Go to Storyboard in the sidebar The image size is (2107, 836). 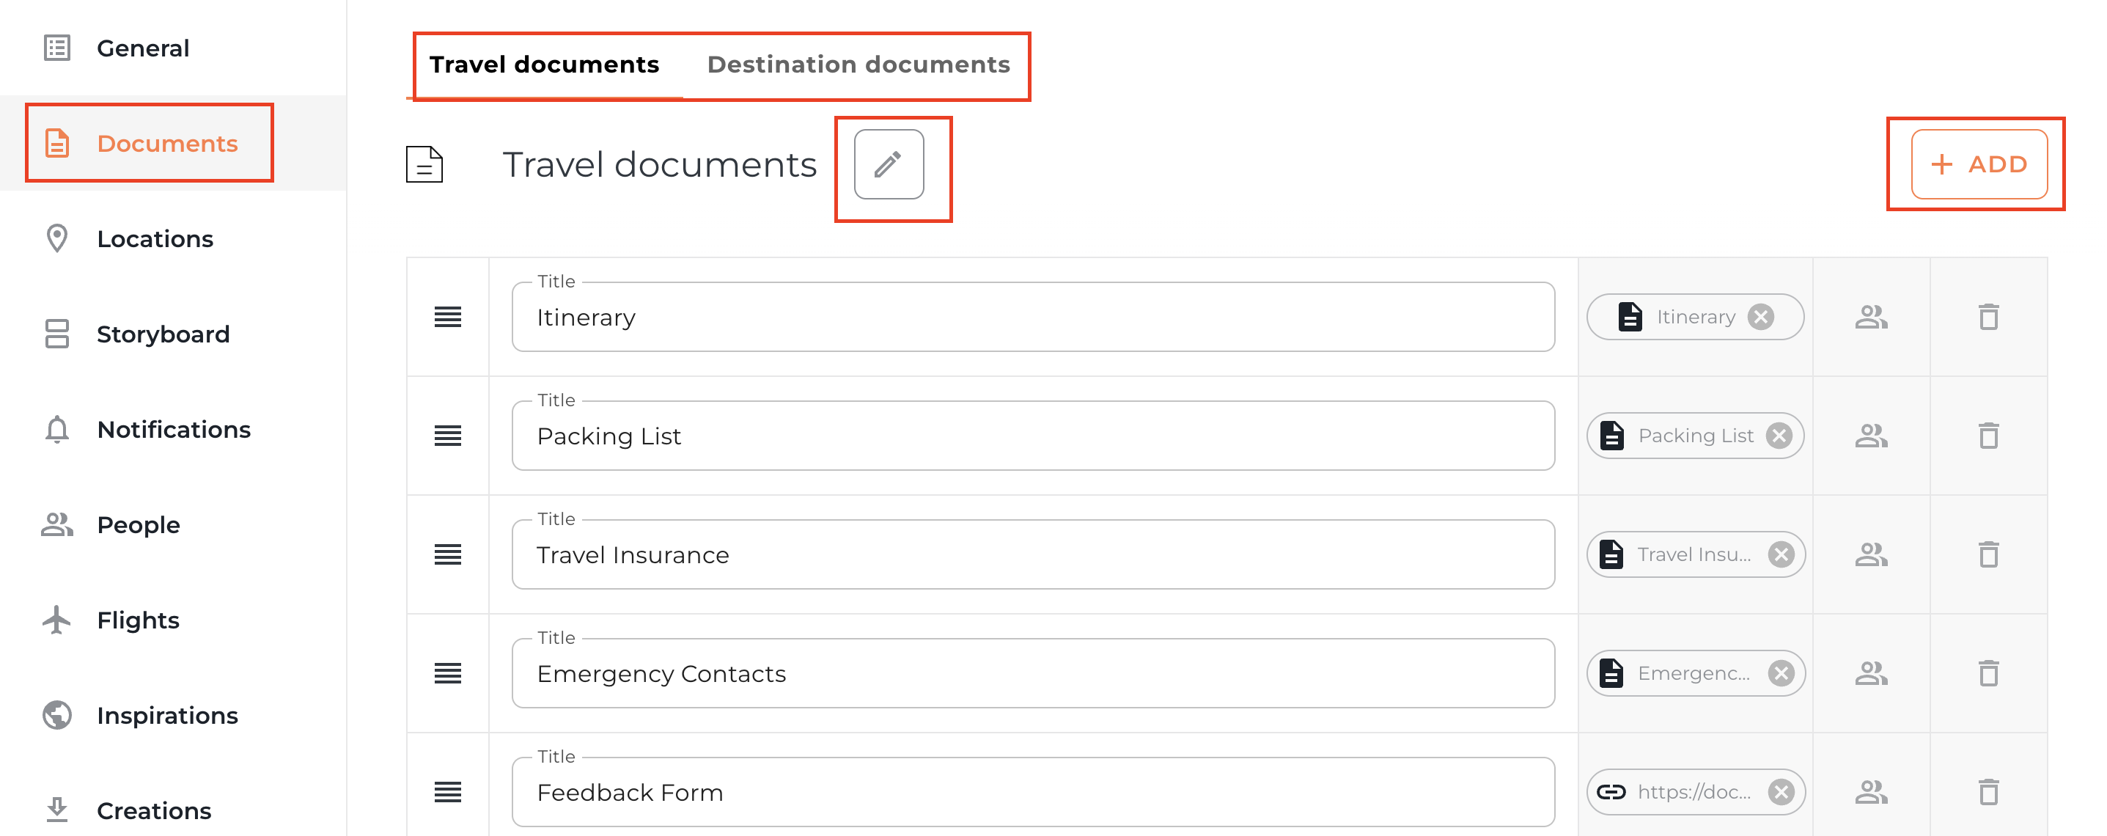163,334
